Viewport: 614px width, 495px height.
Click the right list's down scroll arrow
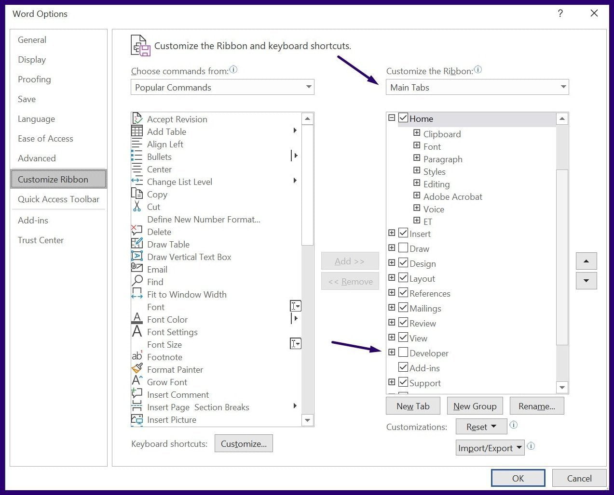tap(562, 387)
